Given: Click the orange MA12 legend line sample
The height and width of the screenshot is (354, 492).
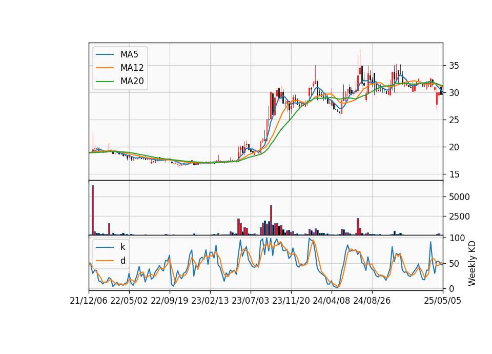Looking at the screenshot, I should coord(105,68).
